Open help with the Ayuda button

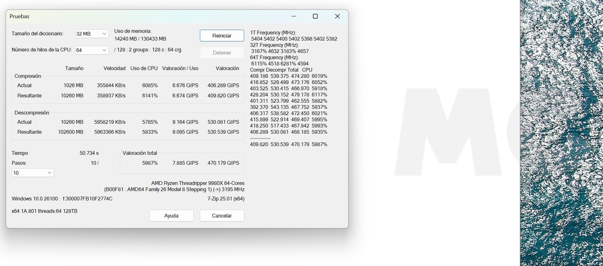pyautogui.click(x=171, y=216)
